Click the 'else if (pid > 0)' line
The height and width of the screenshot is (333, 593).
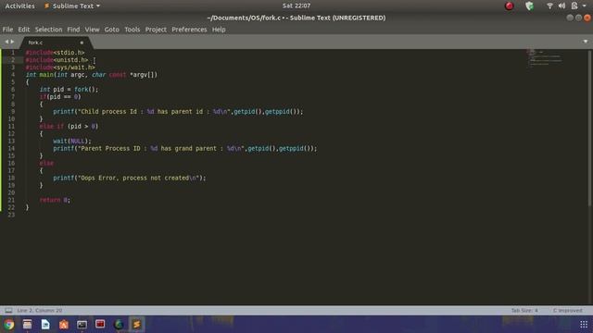tap(69, 127)
